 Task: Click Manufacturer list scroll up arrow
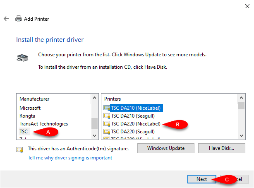click(94, 98)
